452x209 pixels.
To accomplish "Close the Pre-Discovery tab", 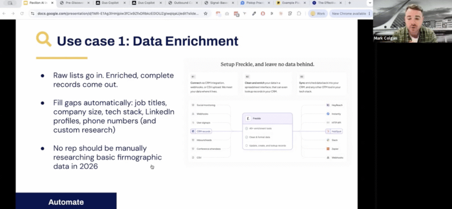I will [88, 3].
